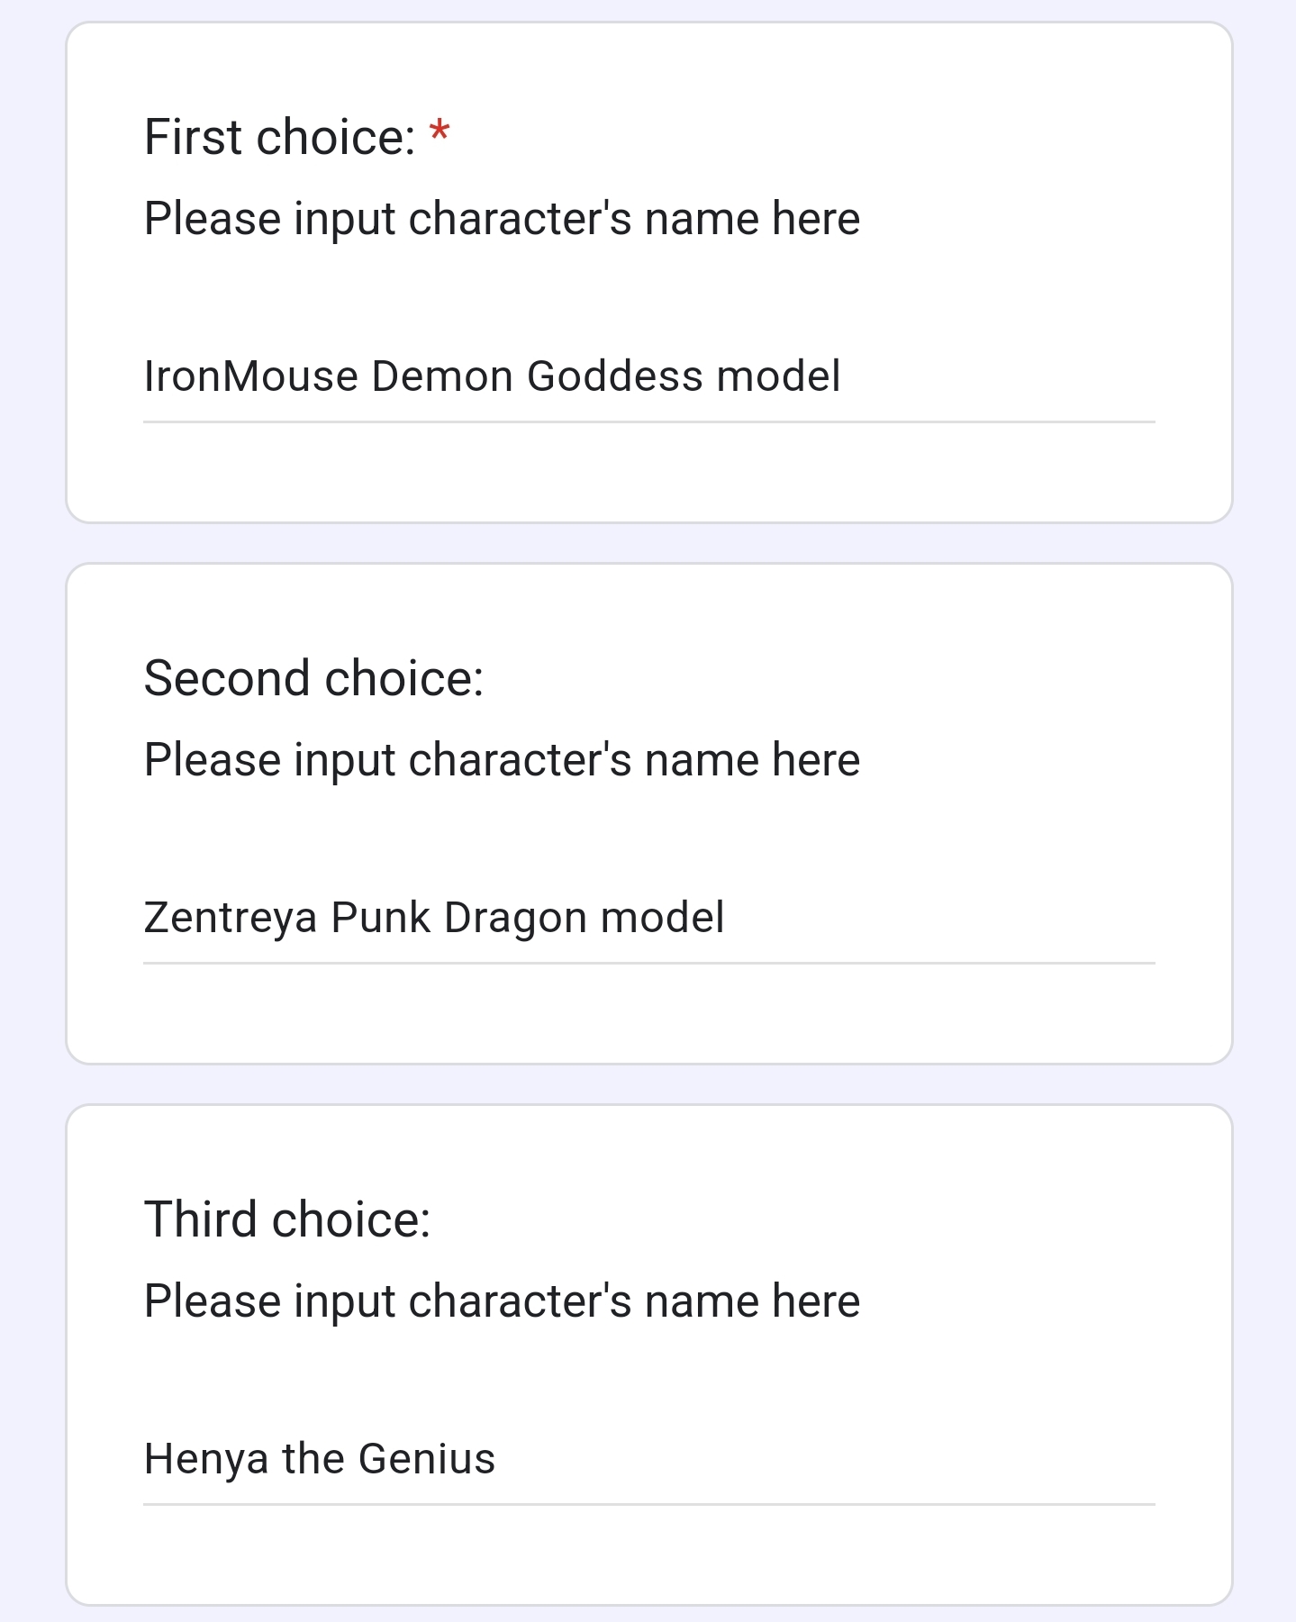Click the description text under Third choice
Image resolution: width=1296 pixels, height=1622 pixels.
point(502,1302)
